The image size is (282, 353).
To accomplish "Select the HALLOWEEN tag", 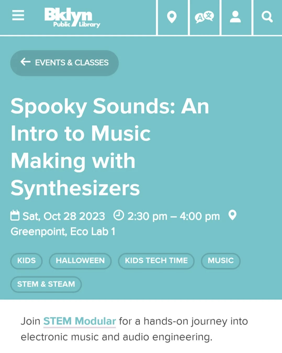I will pos(80,261).
